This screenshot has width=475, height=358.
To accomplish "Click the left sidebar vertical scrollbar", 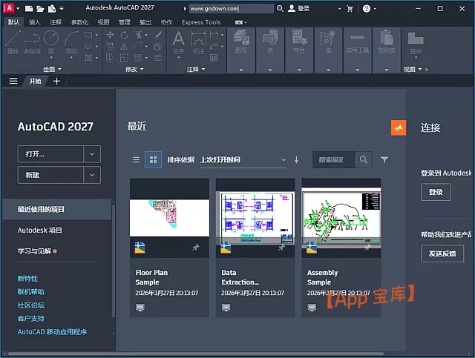I will point(114,260).
